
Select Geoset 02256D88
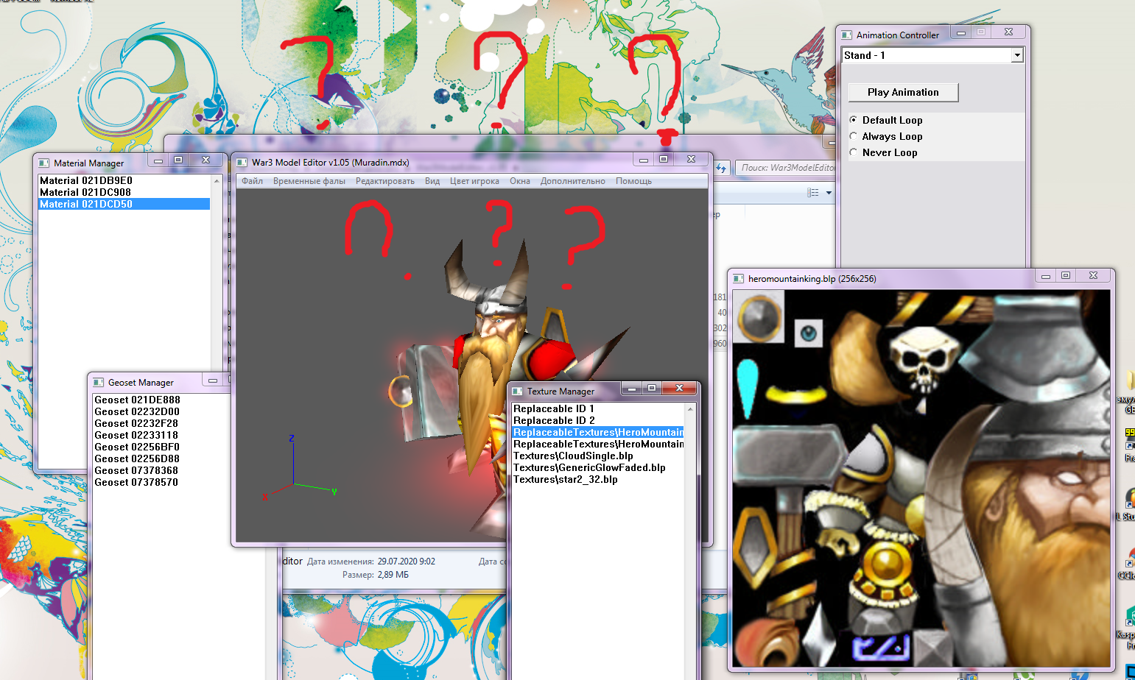[137, 458]
